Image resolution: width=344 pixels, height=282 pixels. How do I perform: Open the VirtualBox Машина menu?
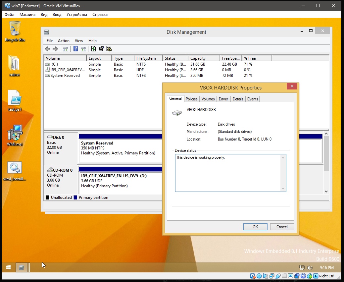coord(27,15)
